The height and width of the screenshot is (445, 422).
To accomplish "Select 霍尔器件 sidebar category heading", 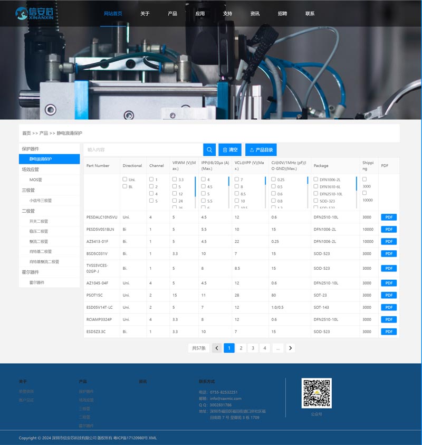I will pyautogui.click(x=31, y=272).
